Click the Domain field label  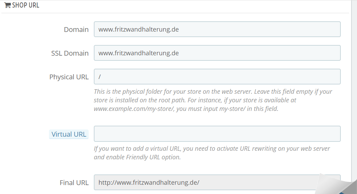(x=76, y=30)
